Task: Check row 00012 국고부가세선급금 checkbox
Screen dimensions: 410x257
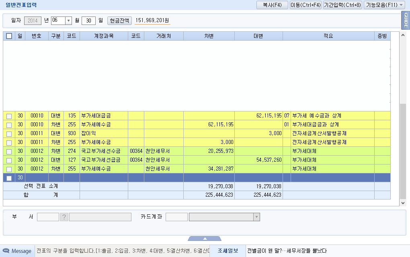Action: pyautogui.click(x=9, y=160)
